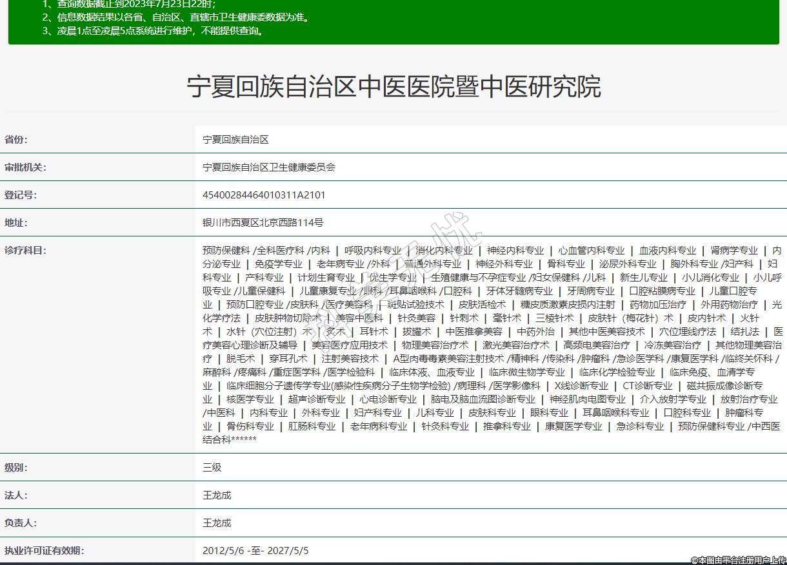Click the green banner maintenance notice line 3
The image size is (787, 565).
(x=152, y=30)
